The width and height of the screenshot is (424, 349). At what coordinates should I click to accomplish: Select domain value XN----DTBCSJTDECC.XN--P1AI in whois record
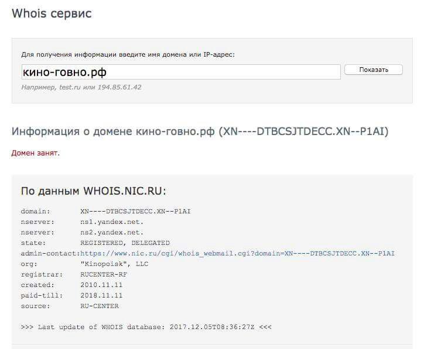click(x=135, y=212)
